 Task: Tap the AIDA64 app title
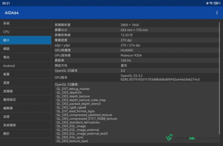pyautogui.click(x=12, y=13)
